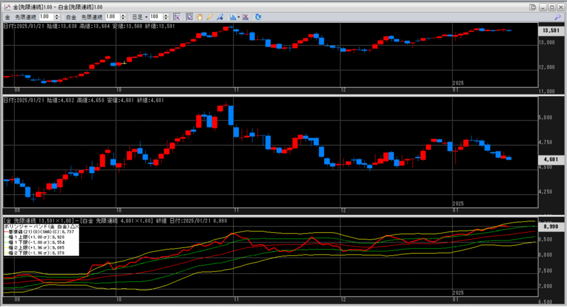The height and width of the screenshot is (307, 567).
Task: Click the second 先限連続 contract selector
Action: tap(92, 17)
